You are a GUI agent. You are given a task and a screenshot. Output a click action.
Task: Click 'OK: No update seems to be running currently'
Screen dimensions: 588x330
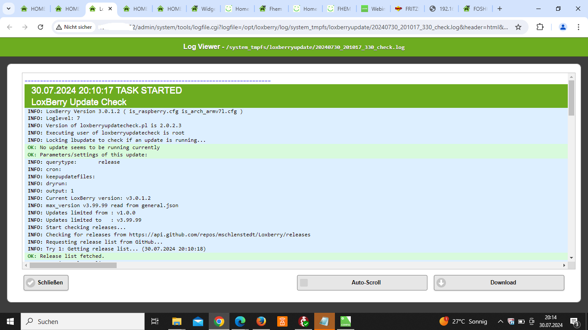pyautogui.click(x=296, y=147)
